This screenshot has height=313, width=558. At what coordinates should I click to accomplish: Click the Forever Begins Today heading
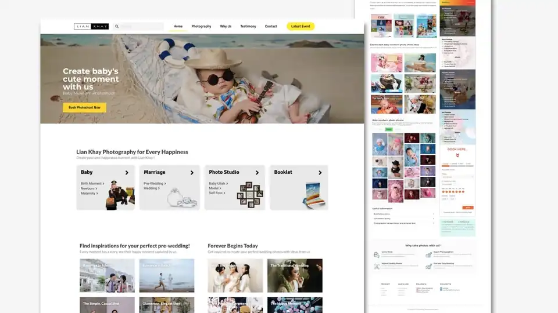233,246
